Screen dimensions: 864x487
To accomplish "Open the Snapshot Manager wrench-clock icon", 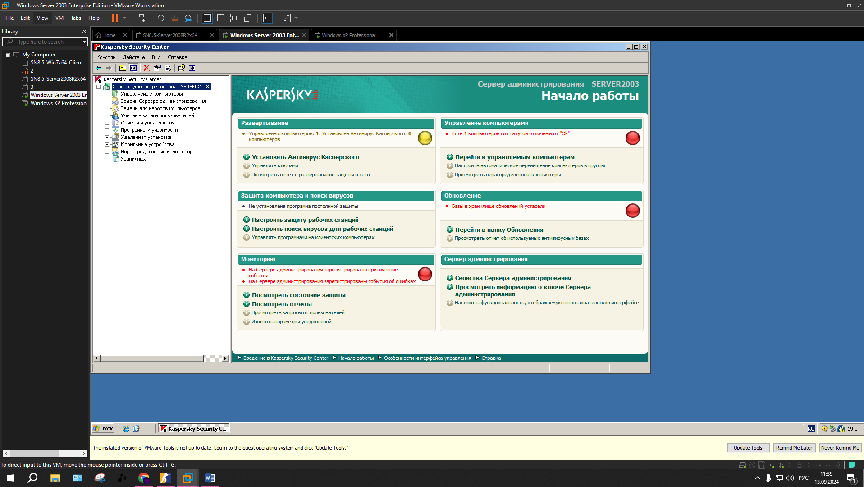I will (188, 18).
